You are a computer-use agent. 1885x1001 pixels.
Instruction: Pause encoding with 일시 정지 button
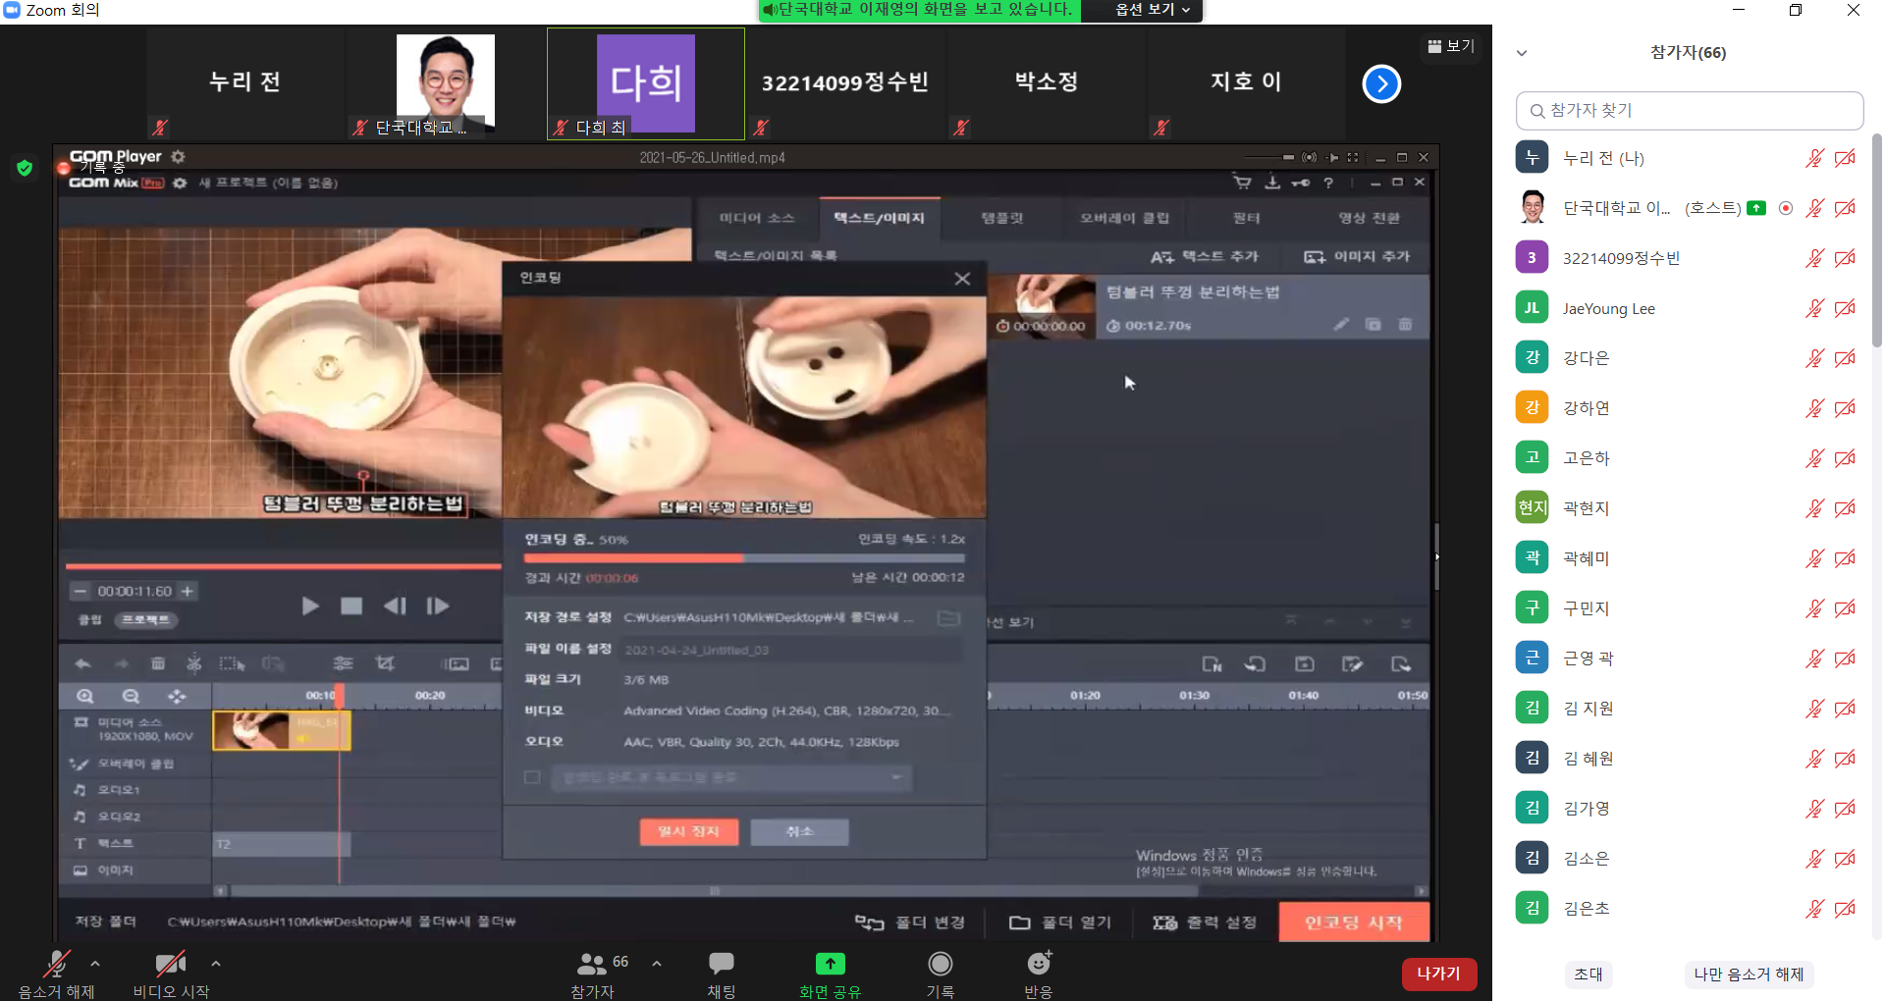coord(689,831)
